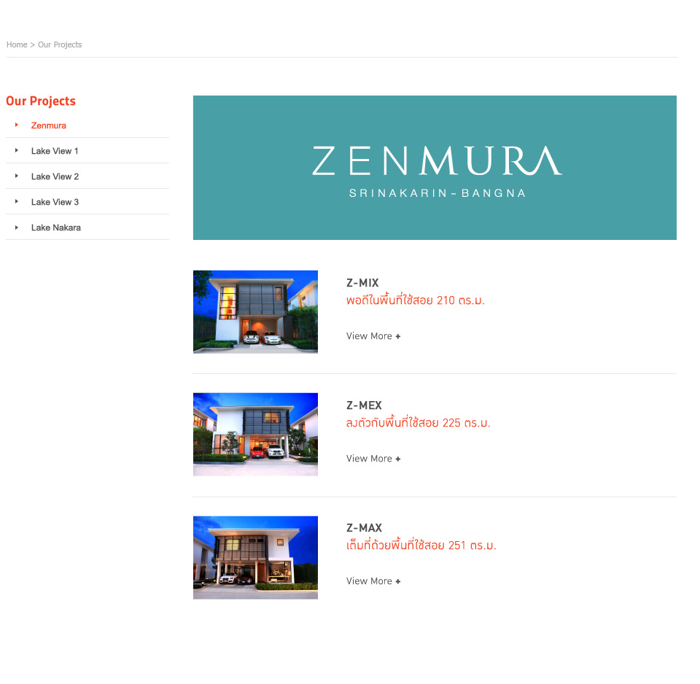Open Lake View 3 project
Screen dimensions: 700x684
55,202
